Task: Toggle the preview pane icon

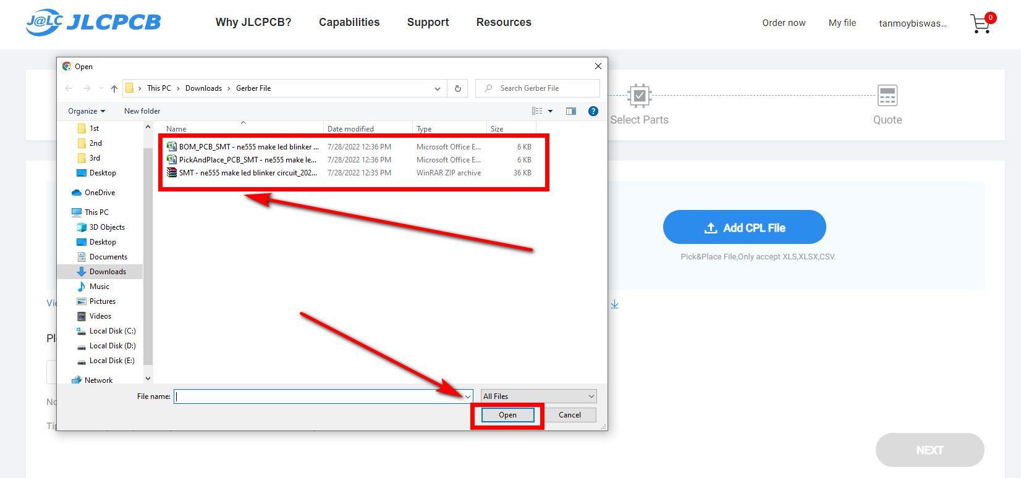Action: 571,111
